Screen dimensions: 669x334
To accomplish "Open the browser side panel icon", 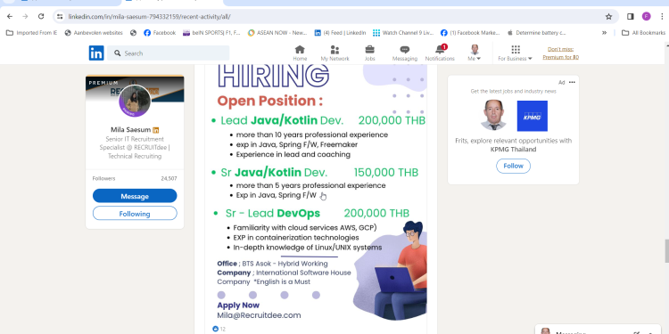I will [x=630, y=17].
